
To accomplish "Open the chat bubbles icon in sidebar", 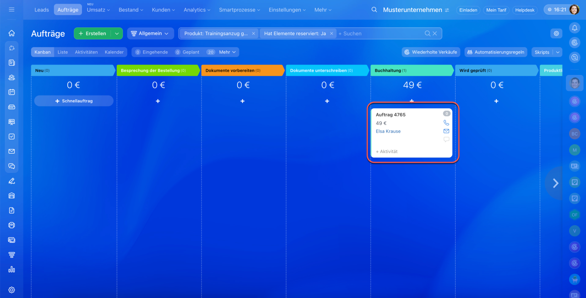I will click(x=11, y=166).
